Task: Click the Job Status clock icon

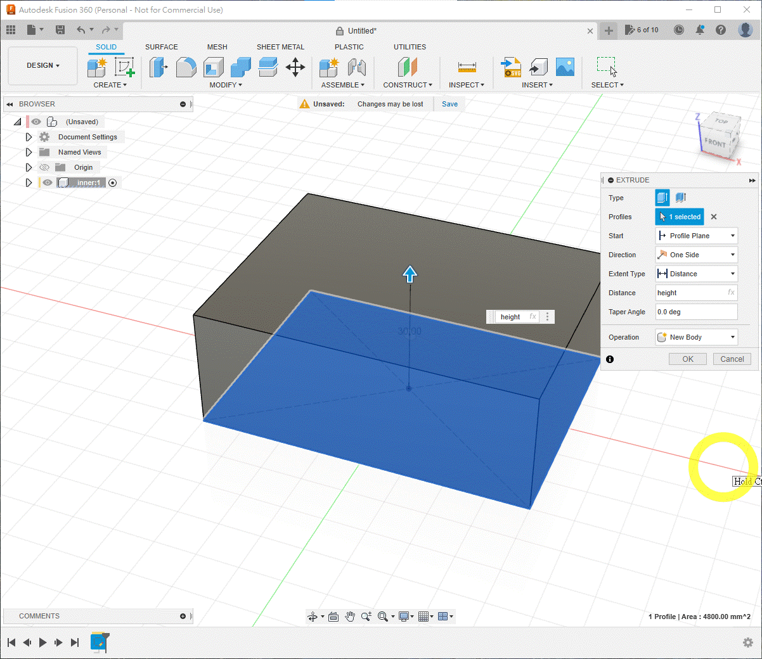Action: (679, 30)
